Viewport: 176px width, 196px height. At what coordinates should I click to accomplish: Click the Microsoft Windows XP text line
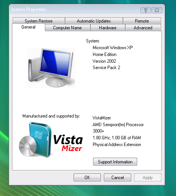pos(113,48)
